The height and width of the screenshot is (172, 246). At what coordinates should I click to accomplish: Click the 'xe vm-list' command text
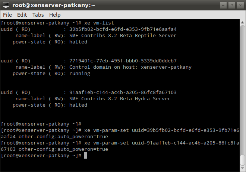coord(99,23)
